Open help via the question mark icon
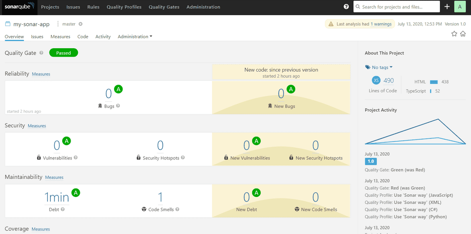Viewport: 471px width, 234px height. (346, 6)
